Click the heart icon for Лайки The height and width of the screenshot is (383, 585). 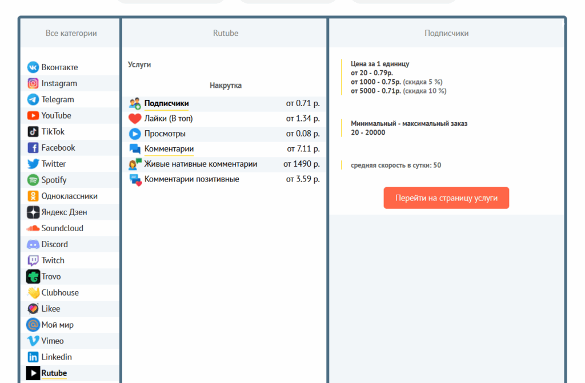click(x=135, y=119)
